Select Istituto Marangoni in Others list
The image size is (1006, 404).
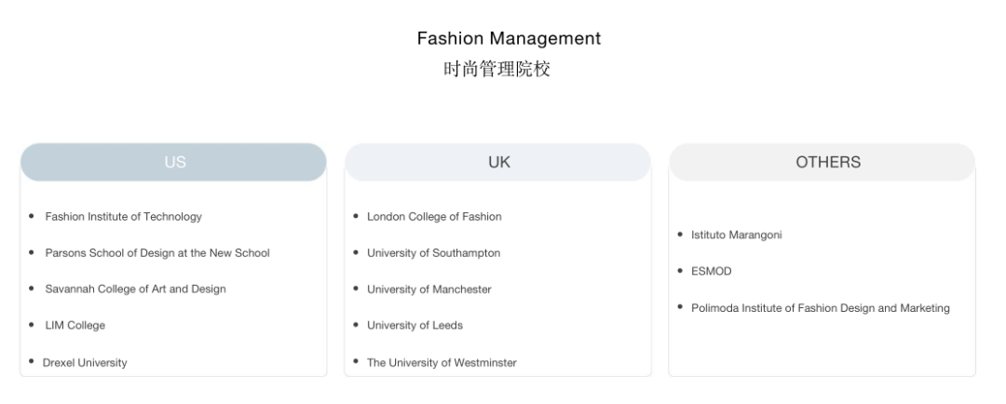pyautogui.click(x=736, y=236)
